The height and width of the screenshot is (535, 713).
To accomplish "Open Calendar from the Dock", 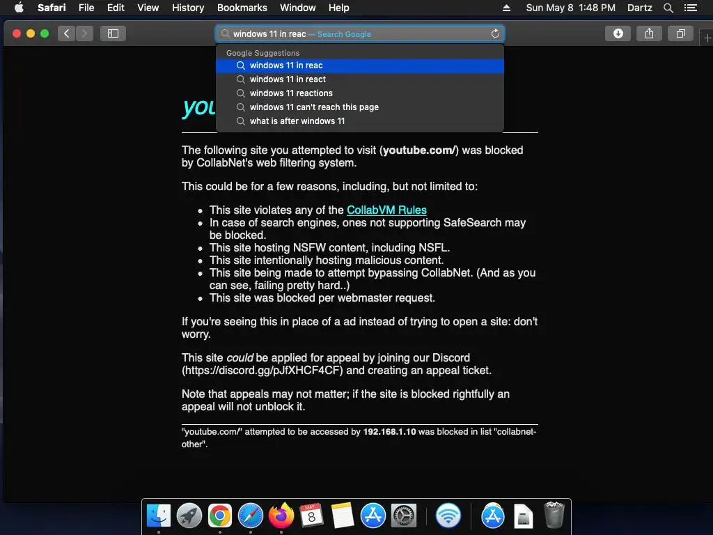I will pos(311,515).
